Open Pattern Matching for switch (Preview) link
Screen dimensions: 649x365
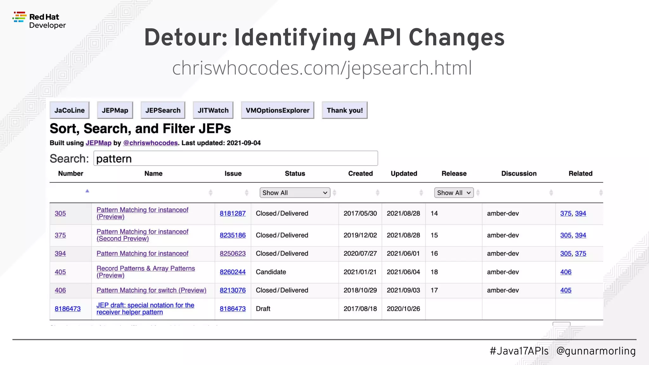(151, 291)
